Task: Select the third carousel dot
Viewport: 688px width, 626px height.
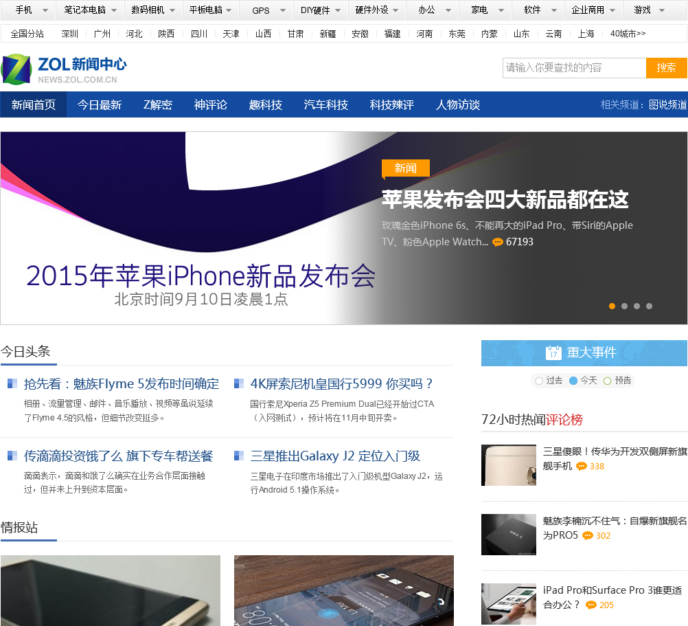Action: point(637,306)
